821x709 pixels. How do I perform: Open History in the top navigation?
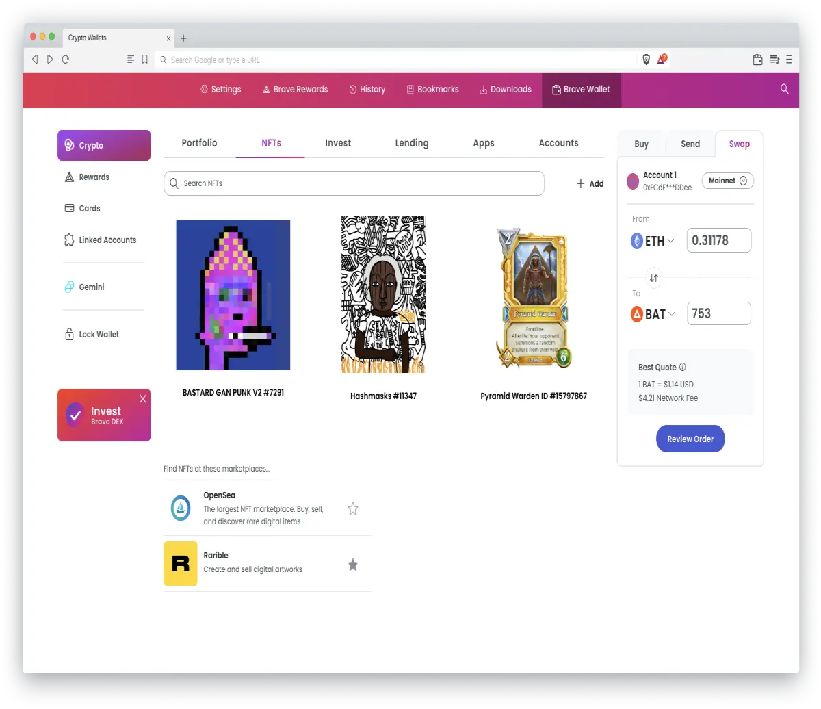click(367, 90)
